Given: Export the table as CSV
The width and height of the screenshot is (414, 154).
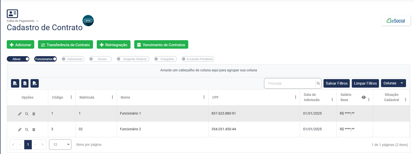Looking at the screenshot, I should pyautogui.click(x=34, y=83).
